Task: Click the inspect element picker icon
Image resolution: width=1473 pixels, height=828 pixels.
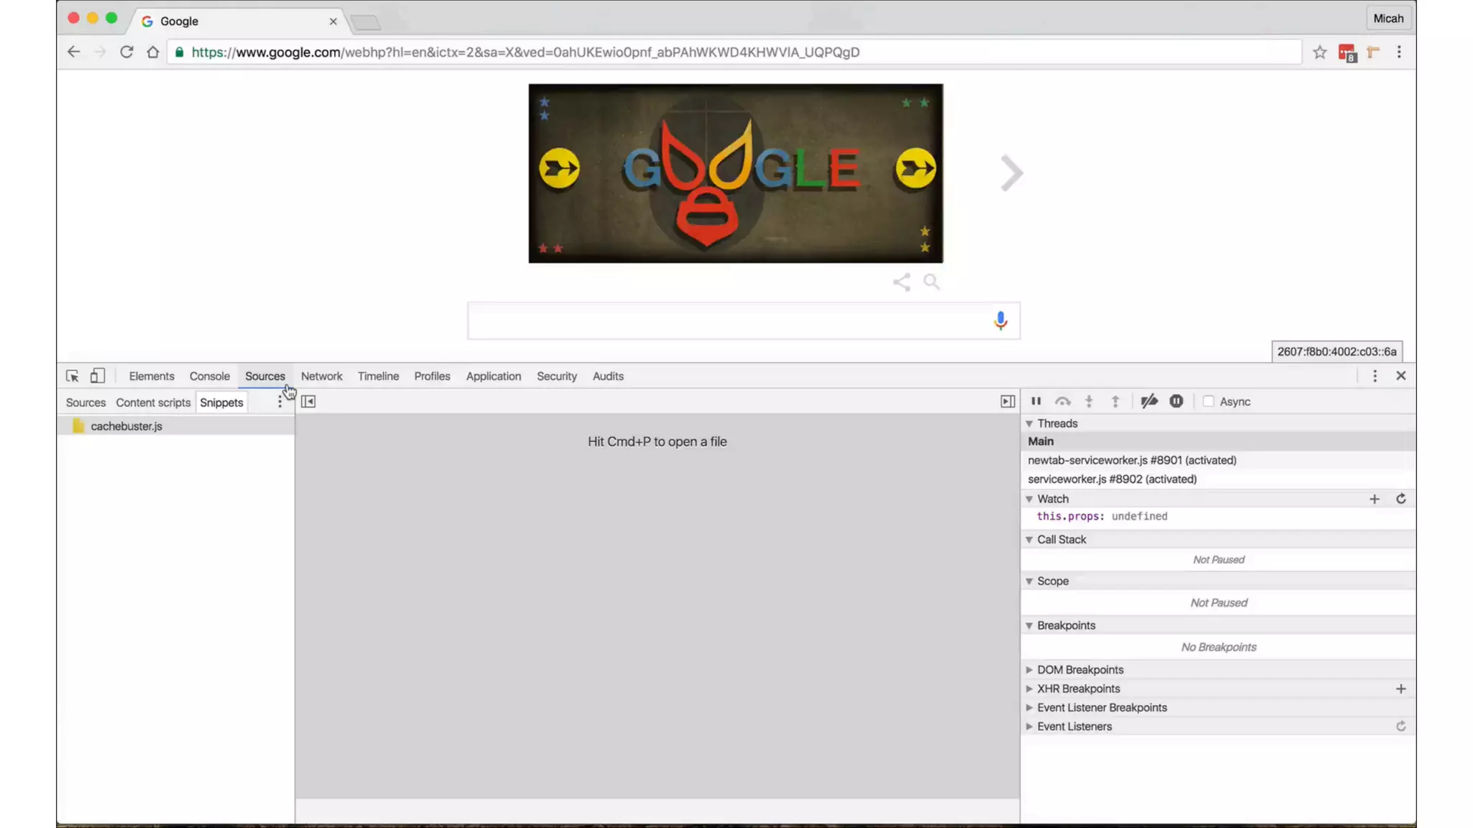Action: [72, 376]
